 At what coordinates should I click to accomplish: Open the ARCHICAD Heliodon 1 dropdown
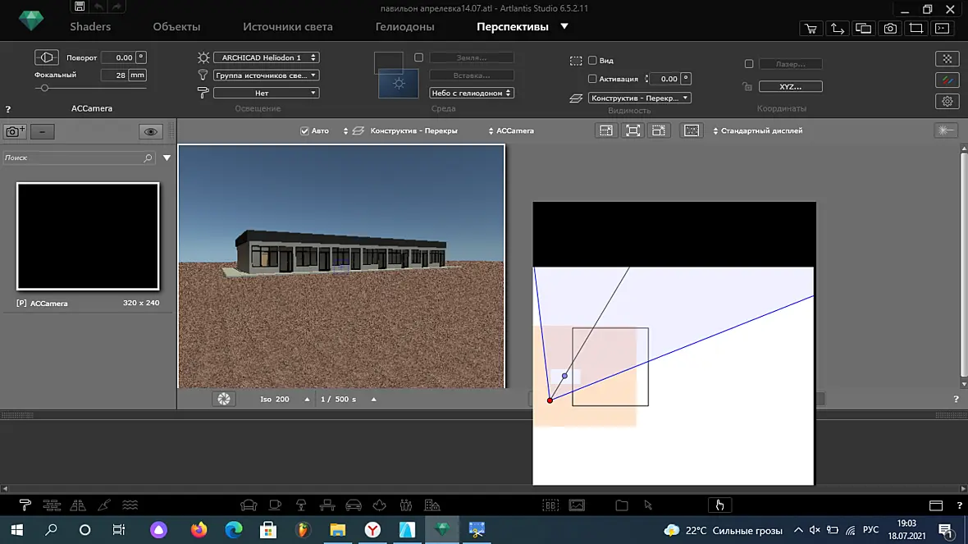(x=266, y=57)
